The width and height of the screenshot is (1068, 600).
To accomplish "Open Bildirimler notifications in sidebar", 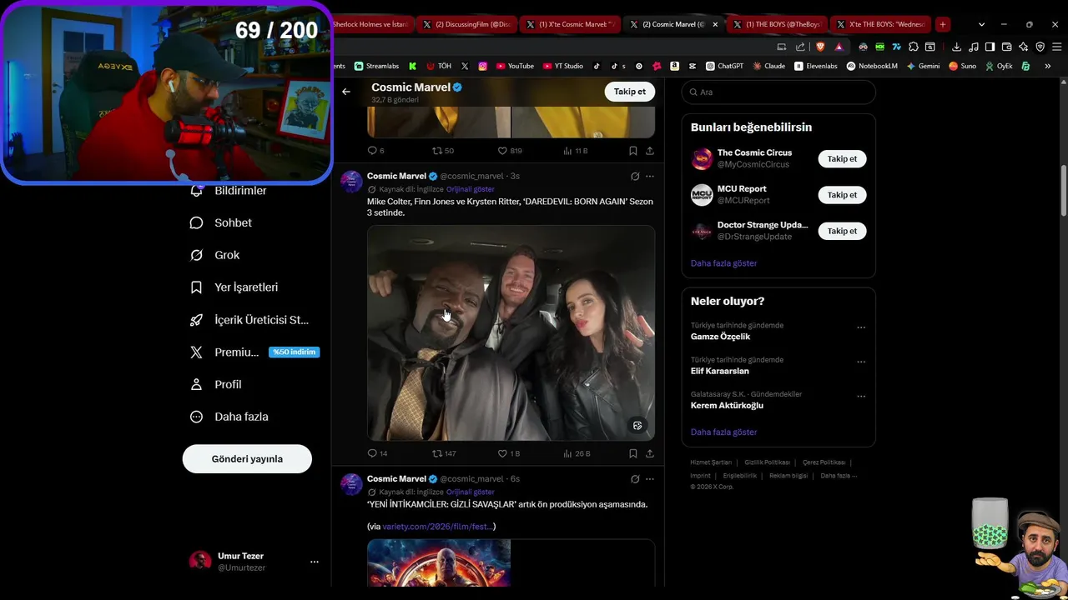I will tap(229, 191).
